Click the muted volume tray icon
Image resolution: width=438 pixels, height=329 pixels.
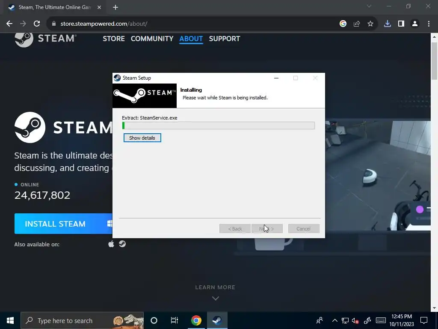(355, 320)
